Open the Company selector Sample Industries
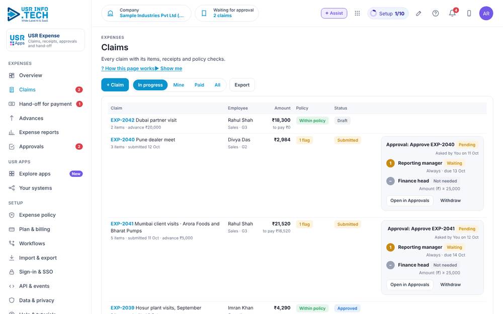Viewport: 503px width, 314px height. tap(146, 13)
